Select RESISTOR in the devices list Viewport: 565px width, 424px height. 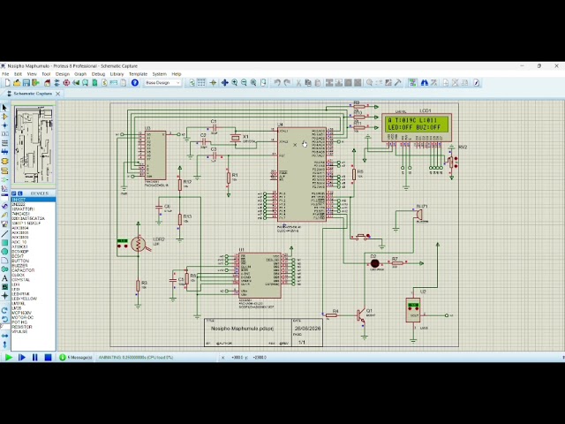coord(22,327)
